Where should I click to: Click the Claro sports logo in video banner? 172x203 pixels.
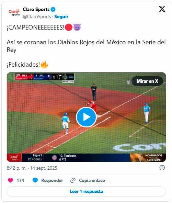(14, 158)
